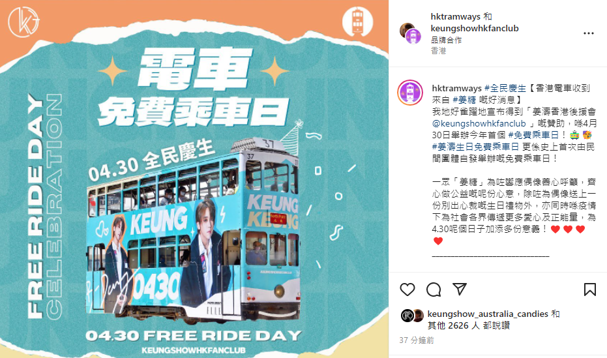Open hktramways username in post header
The image size is (607, 358).
pyautogui.click(x=456, y=17)
